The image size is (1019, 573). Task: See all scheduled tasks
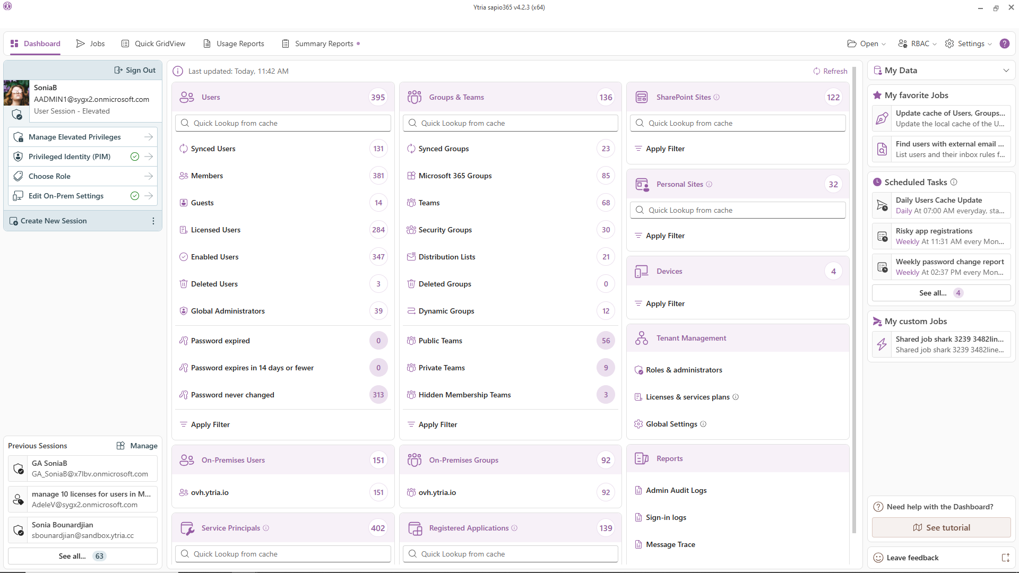[x=941, y=293]
